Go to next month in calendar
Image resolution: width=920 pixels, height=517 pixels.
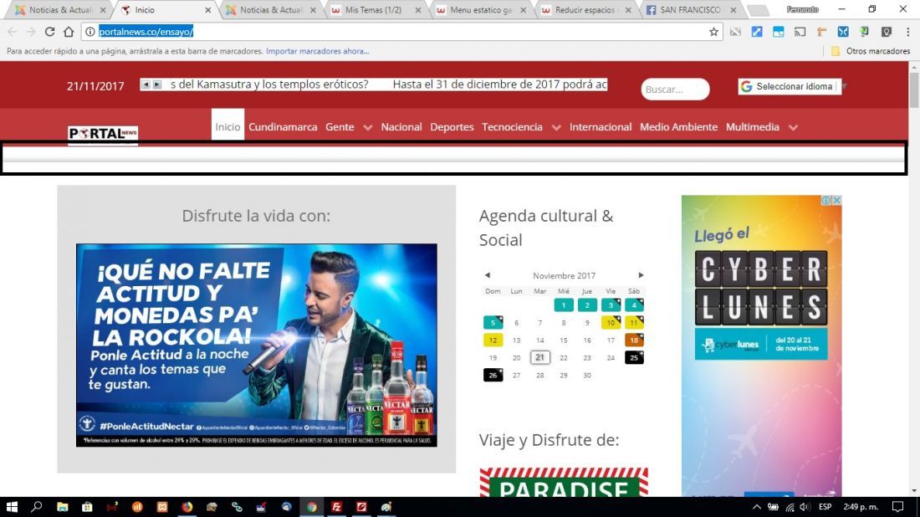[x=641, y=275]
